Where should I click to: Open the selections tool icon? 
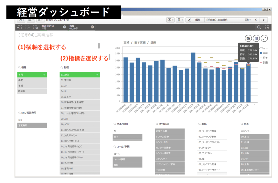tap(267, 27)
